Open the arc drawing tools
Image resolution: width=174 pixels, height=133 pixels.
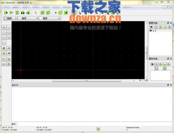(x=4, y=32)
